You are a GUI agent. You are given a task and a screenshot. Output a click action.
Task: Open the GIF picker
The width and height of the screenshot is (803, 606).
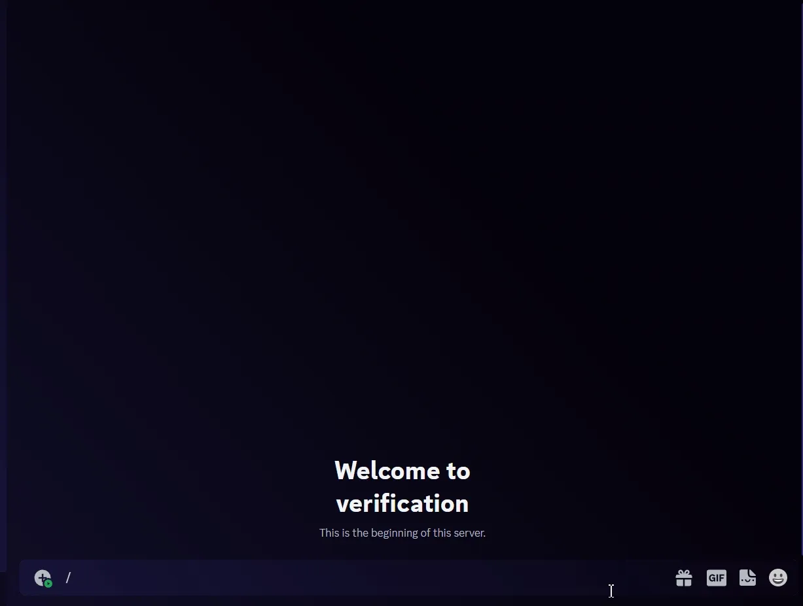(717, 578)
